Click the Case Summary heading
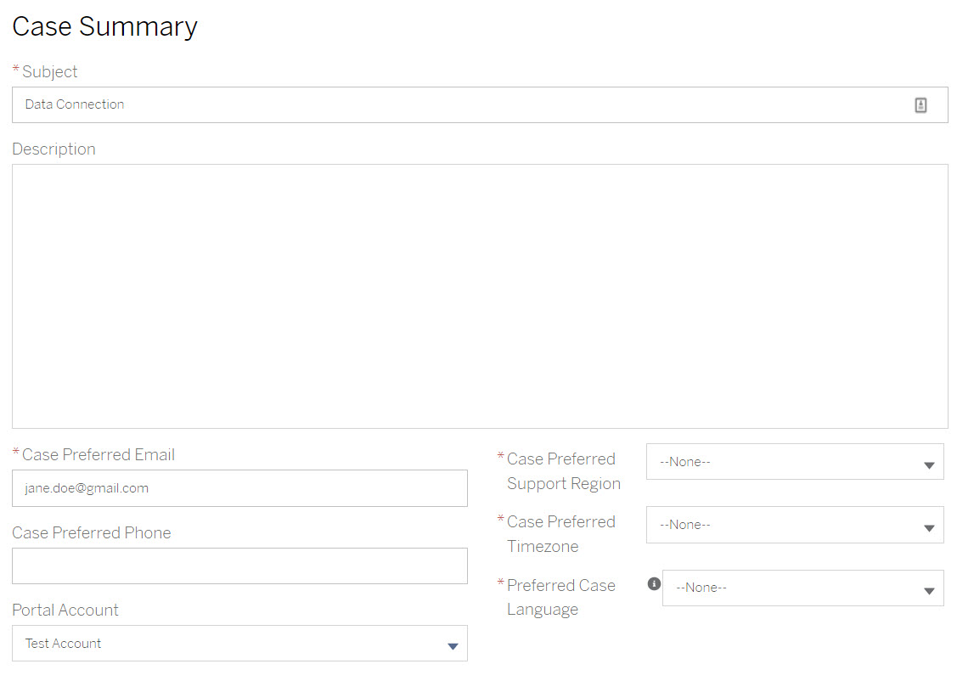Viewport: 957px width, 681px height. (105, 27)
